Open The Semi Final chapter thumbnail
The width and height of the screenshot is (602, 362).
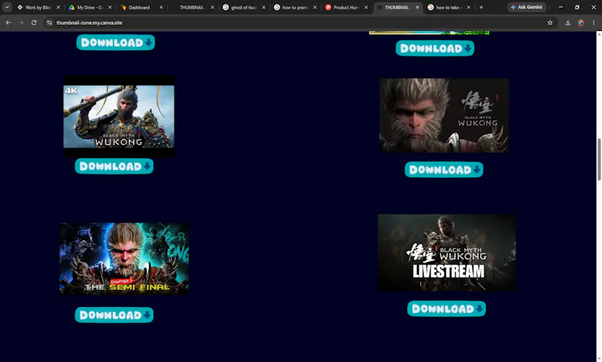[124, 259]
